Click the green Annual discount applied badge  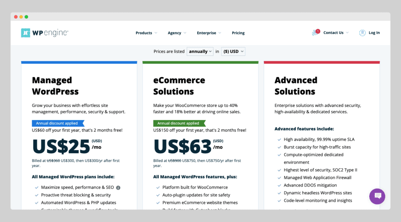179,124
